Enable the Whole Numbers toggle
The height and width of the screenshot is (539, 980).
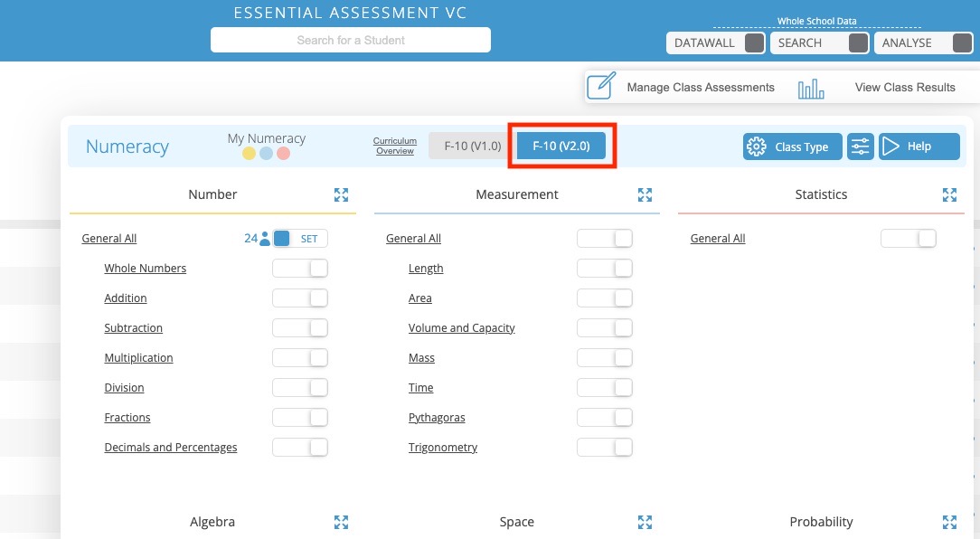(x=300, y=268)
